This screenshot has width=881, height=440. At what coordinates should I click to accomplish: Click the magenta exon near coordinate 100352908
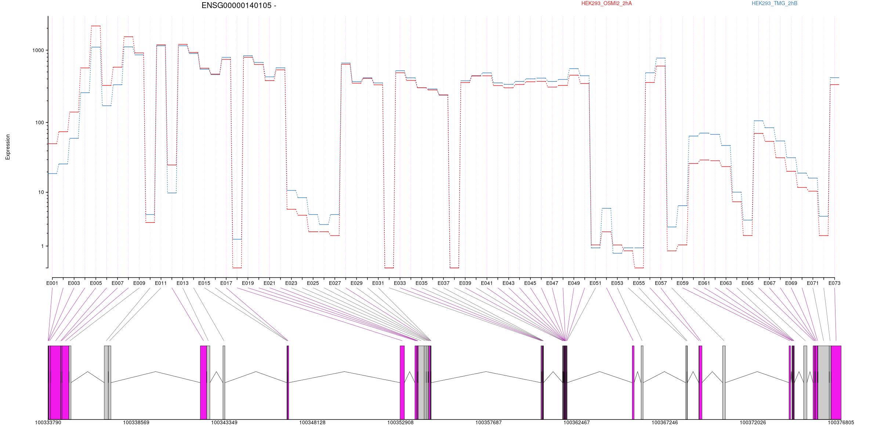[x=402, y=382]
